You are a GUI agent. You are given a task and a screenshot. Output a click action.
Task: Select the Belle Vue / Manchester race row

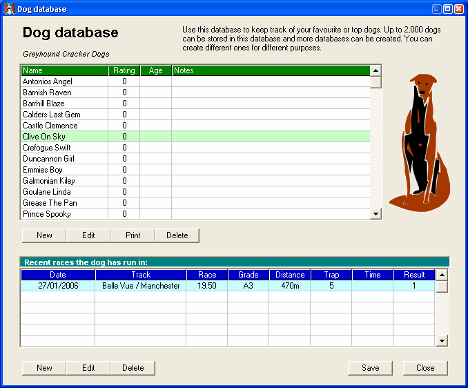141,286
